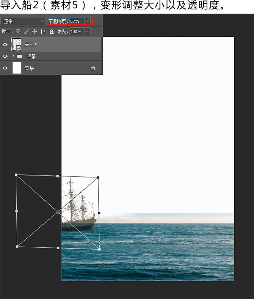254x299 pixels.
Task: Toggle visibility of the 背景 group
Action: point(5,57)
